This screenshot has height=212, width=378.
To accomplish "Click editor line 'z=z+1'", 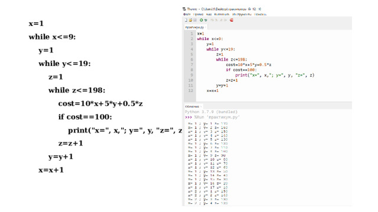I will tap(232, 80).
